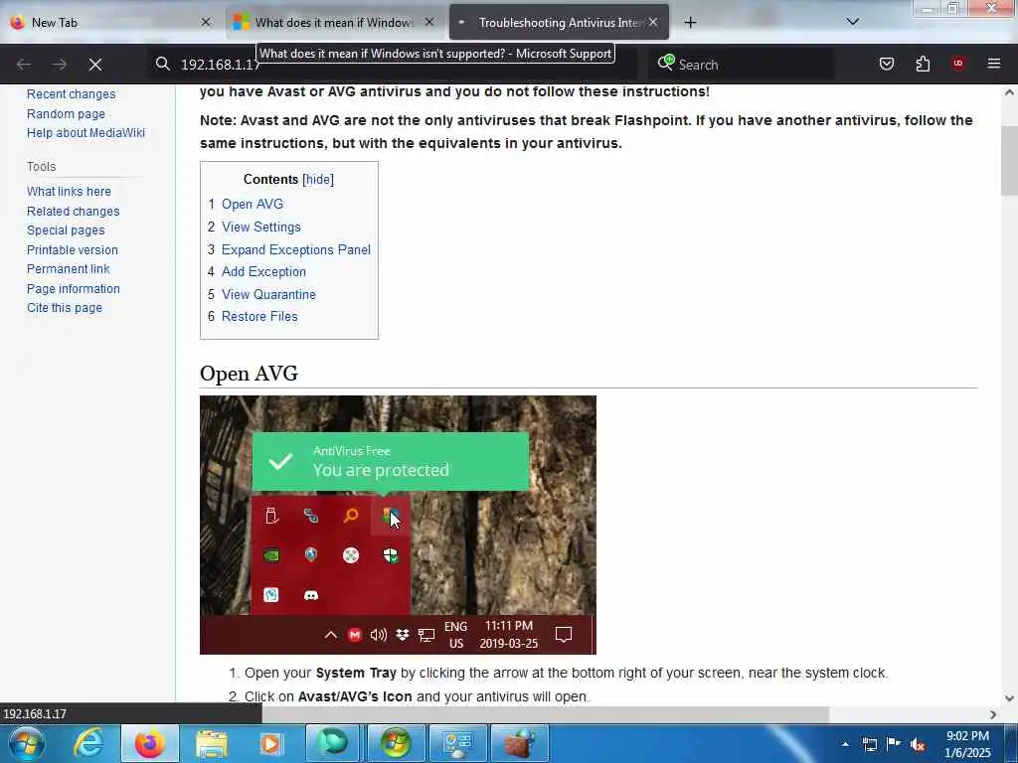
Task: Switch to the New Tab tab
Action: (110, 23)
